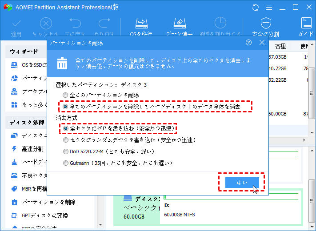Click the 適用 (Apply) checkmark icon
Screen dimensions: 316x231
(x=16, y=24)
